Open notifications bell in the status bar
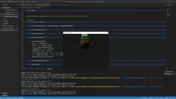176x99 pixels. [174, 98]
